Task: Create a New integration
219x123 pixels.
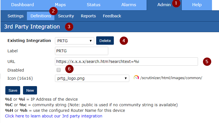Action: click(x=30, y=90)
